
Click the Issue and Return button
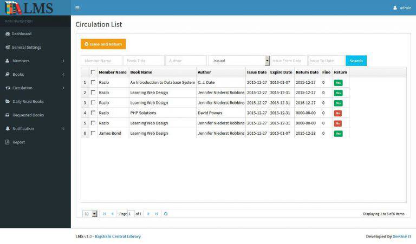(x=103, y=44)
